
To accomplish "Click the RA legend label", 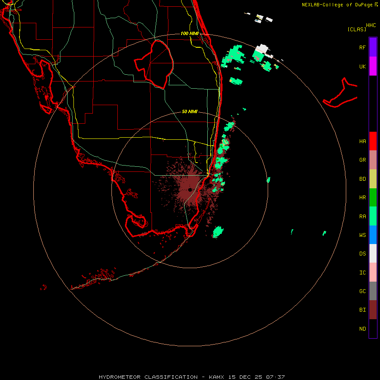I will click(362, 217).
